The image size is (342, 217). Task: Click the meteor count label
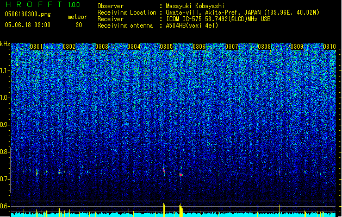77,17
